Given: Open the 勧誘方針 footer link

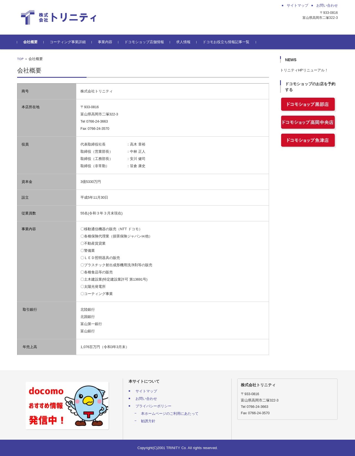Looking at the screenshot, I should [148, 421].
